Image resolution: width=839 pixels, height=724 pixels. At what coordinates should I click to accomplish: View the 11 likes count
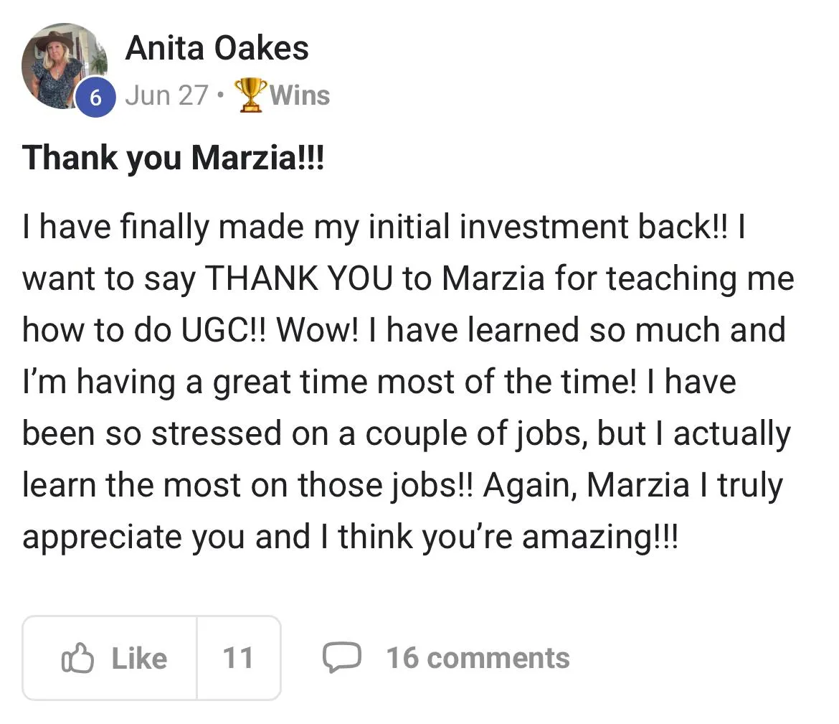tap(237, 658)
